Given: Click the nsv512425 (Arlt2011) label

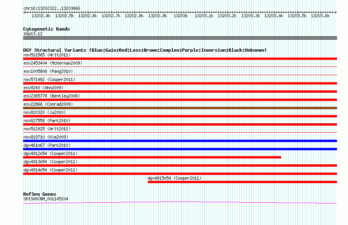Looking at the screenshot, I should (47, 129).
